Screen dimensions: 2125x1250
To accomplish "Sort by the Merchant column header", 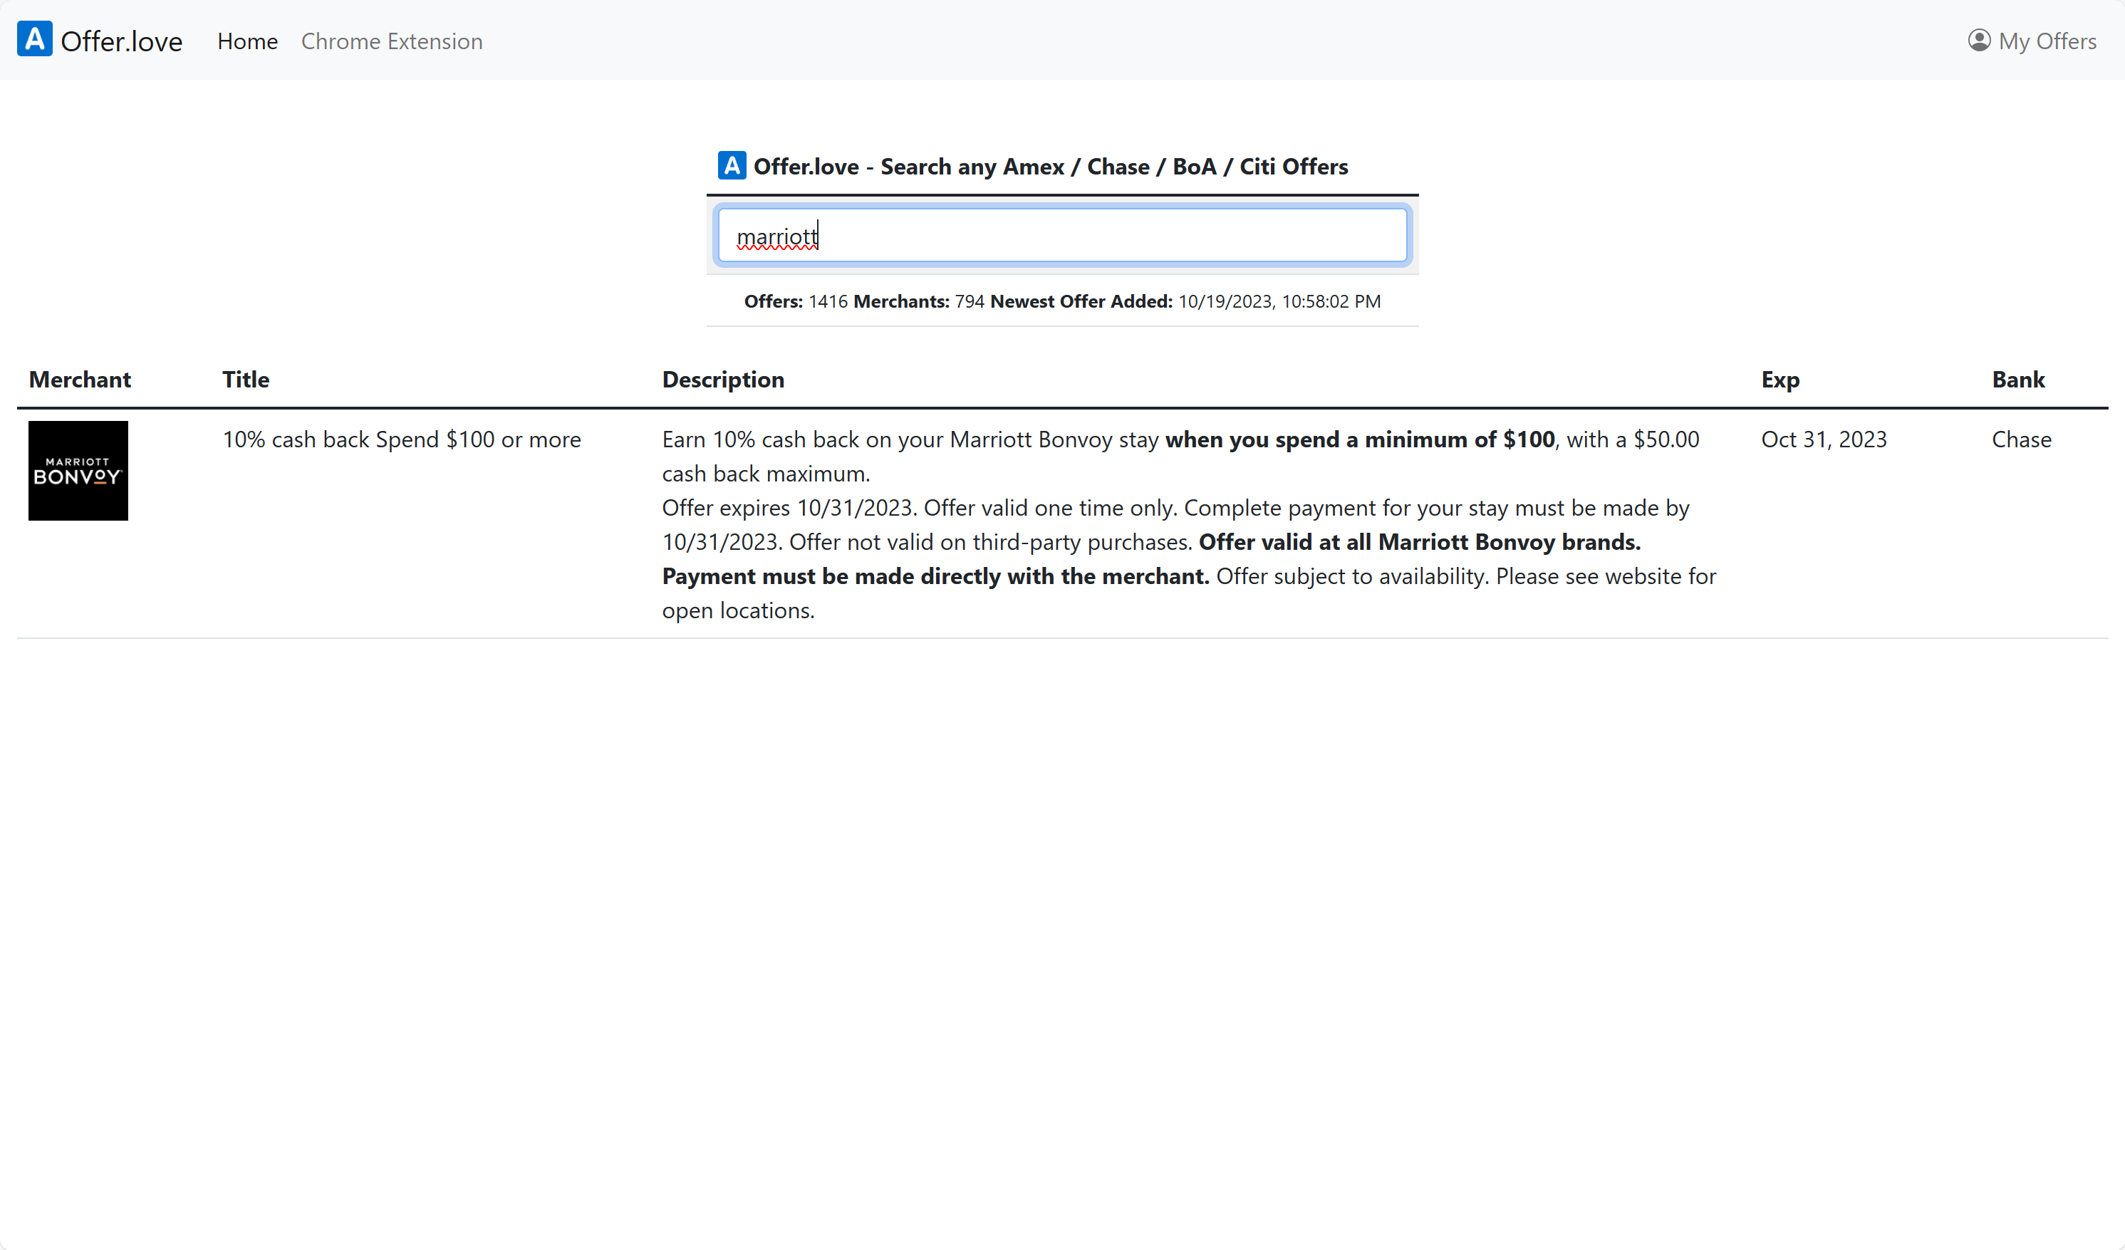I will [x=80, y=380].
